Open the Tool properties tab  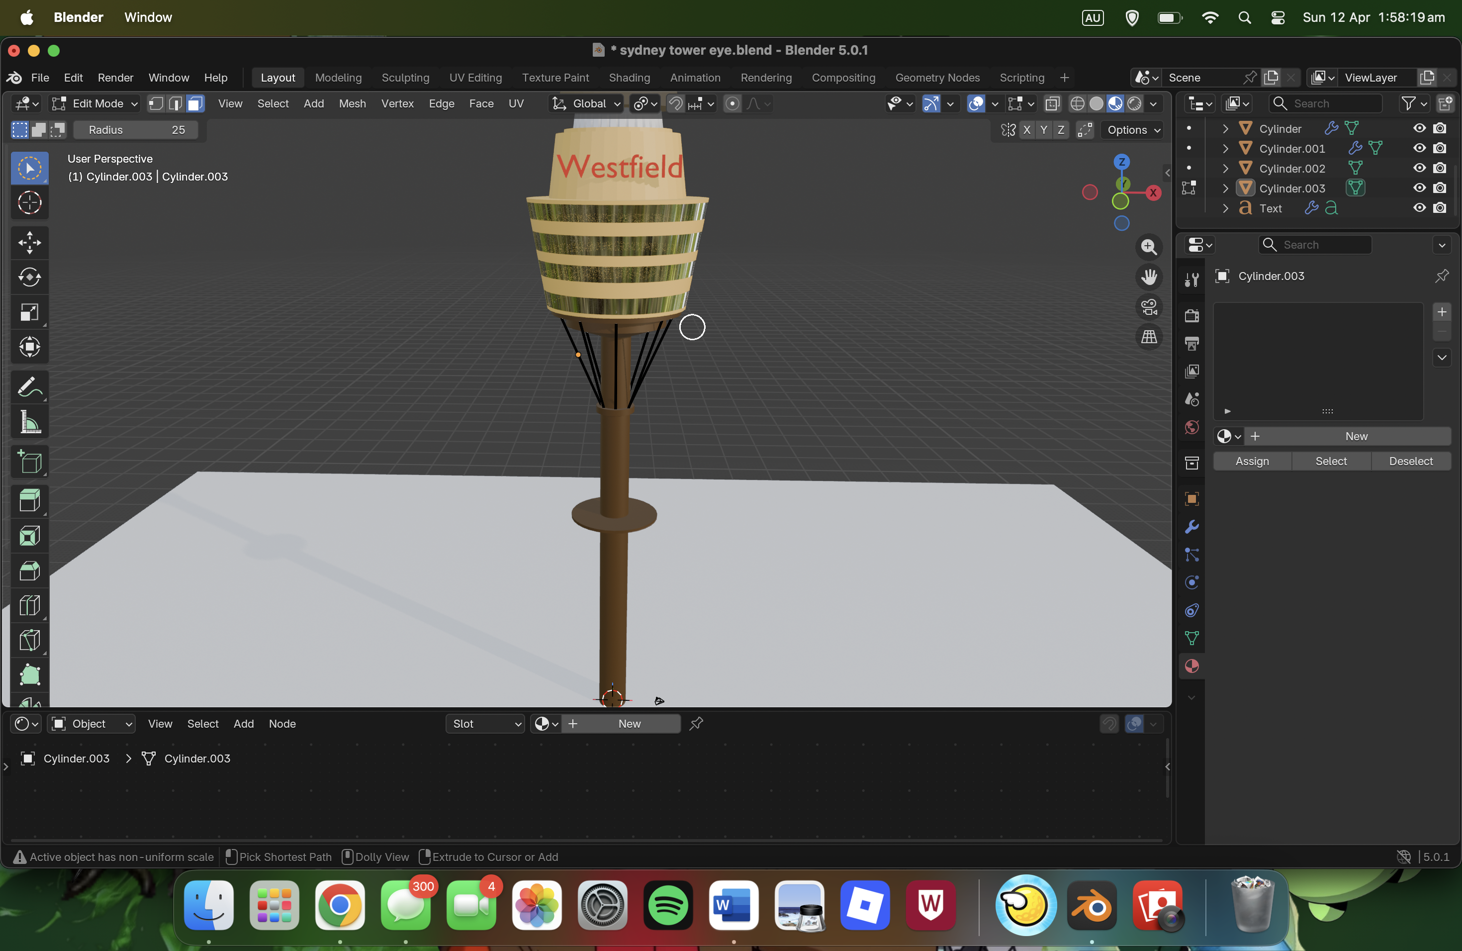coord(1191,280)
